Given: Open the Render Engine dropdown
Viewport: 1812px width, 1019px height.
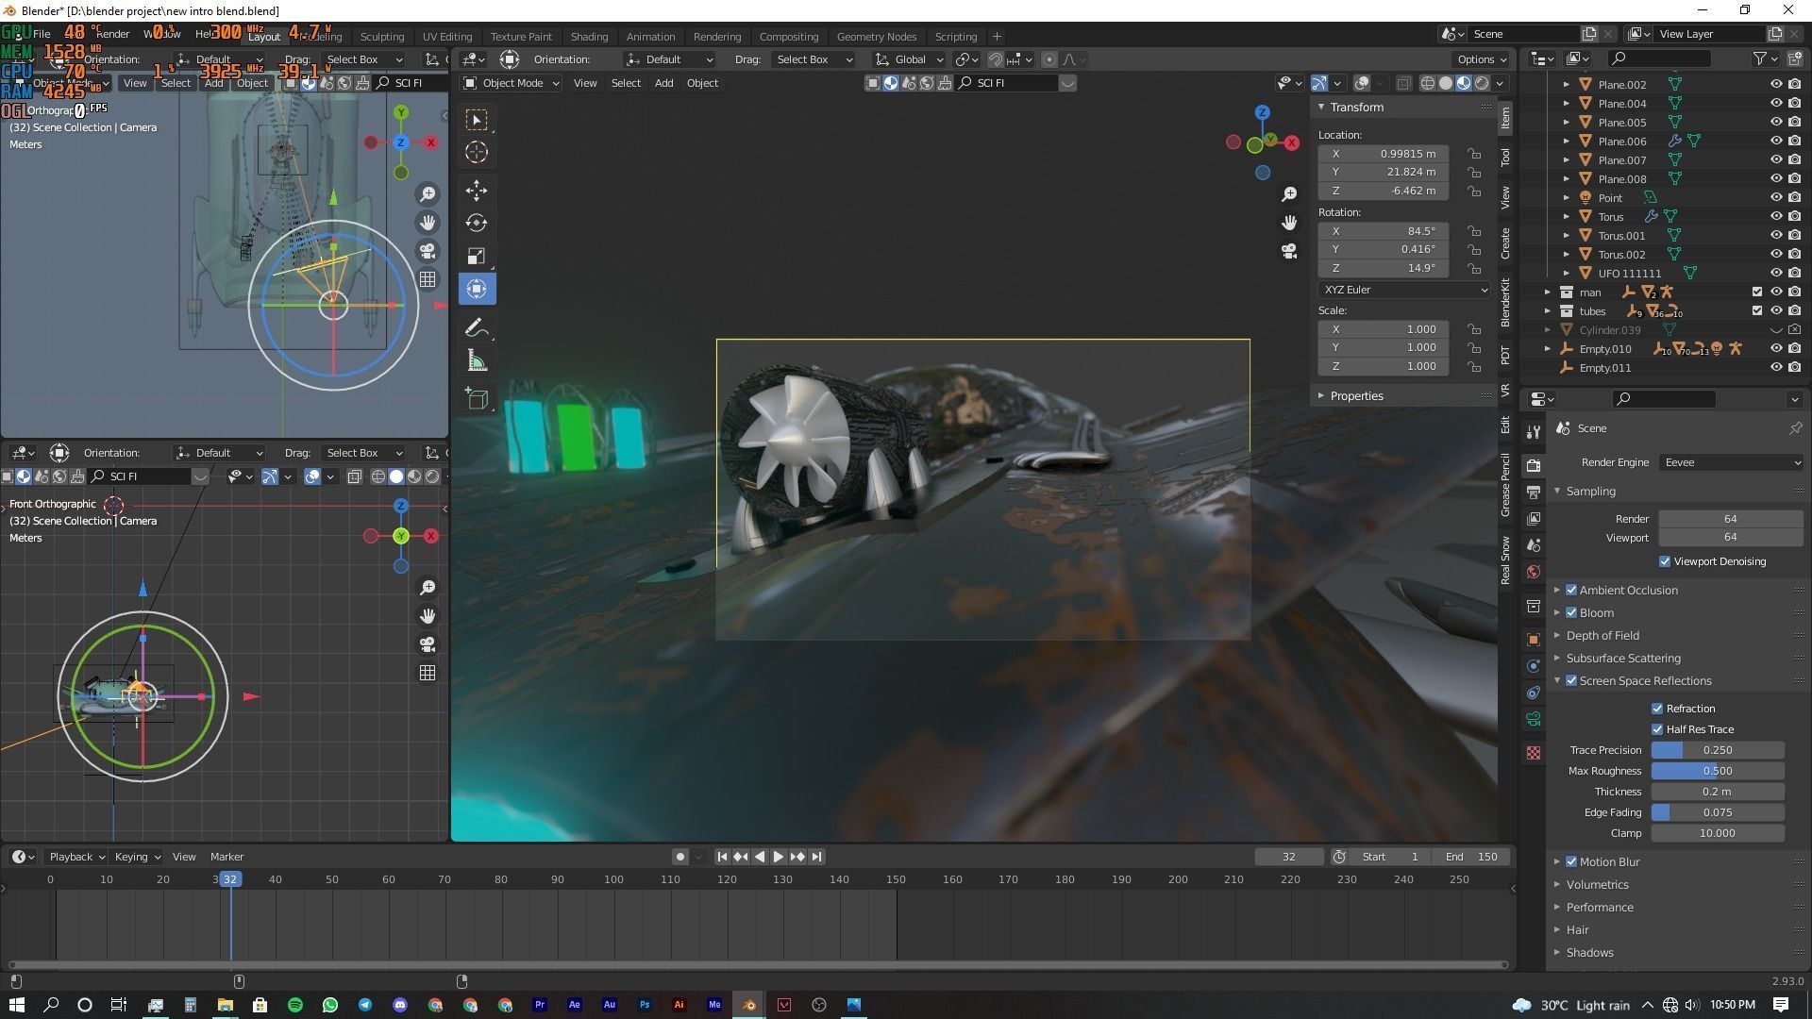Looking at the screenshot, I should tap(1731, 462).
